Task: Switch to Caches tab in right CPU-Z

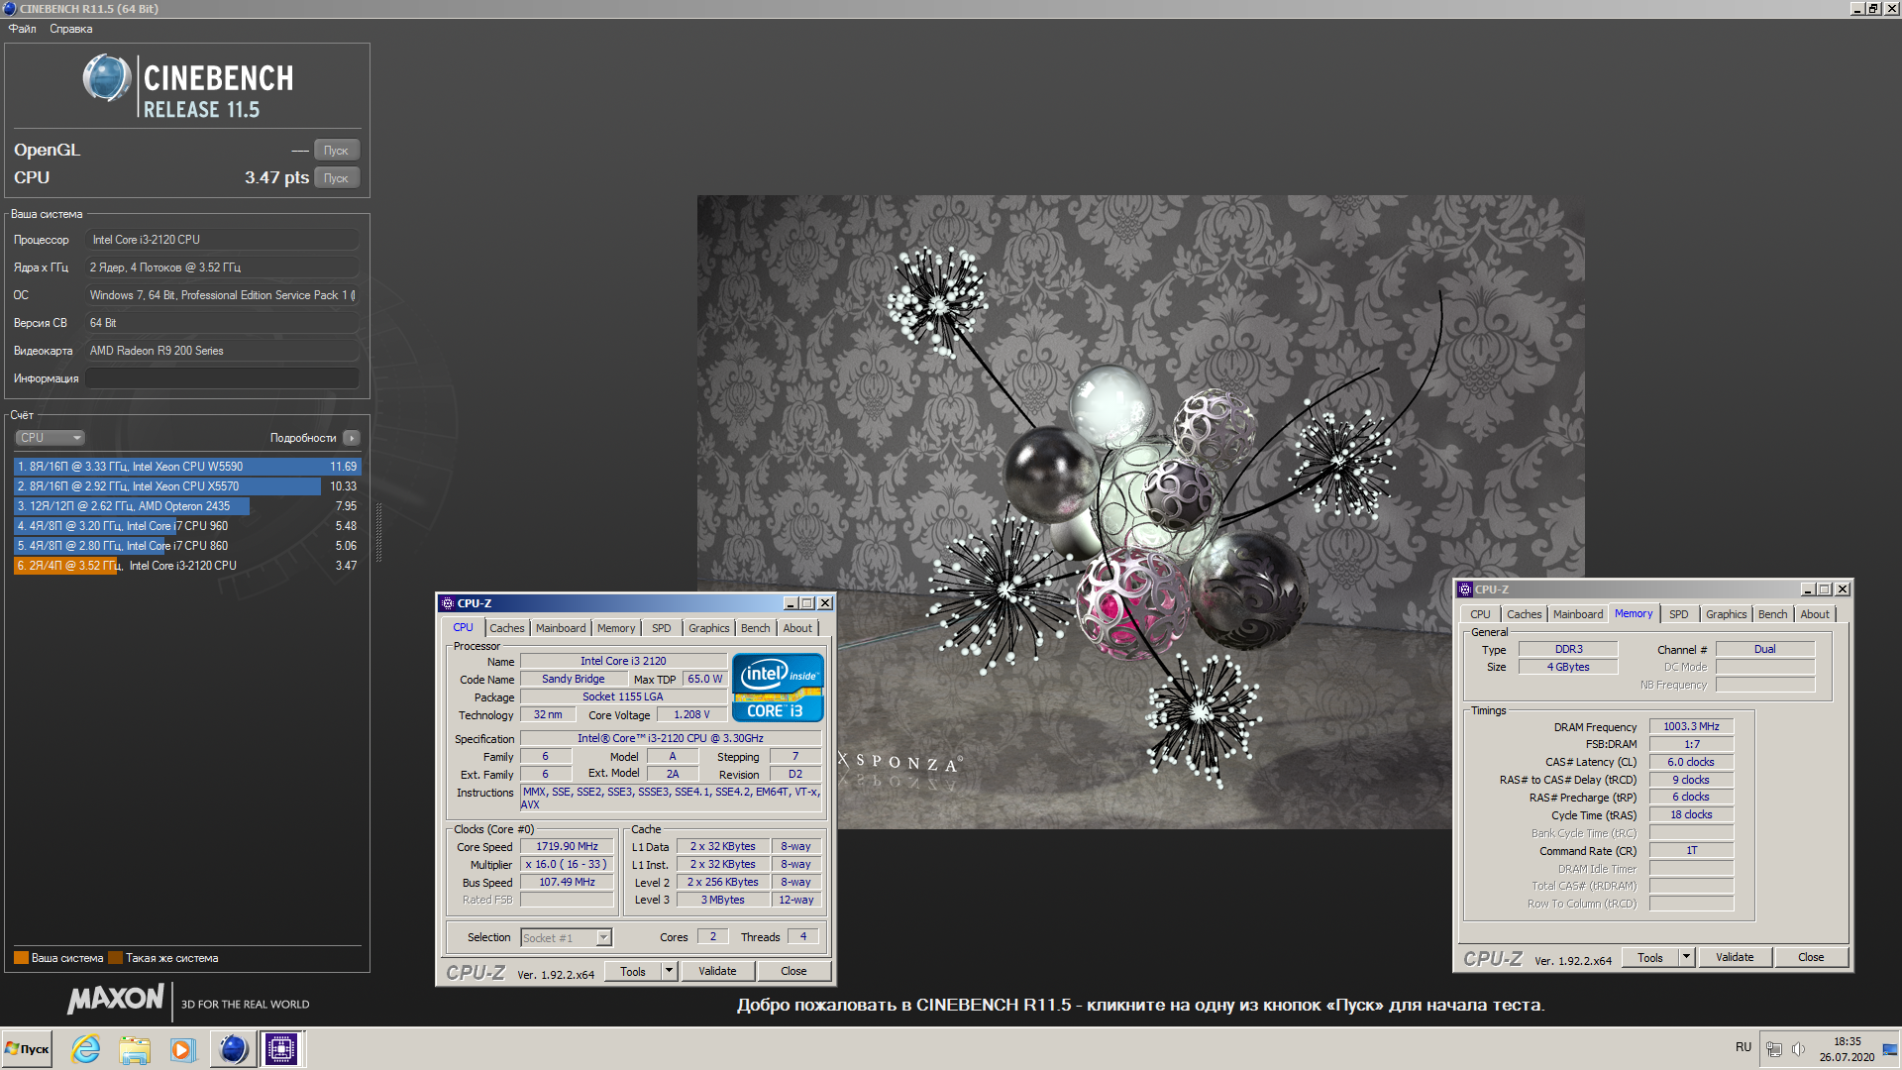Action: (x=1525, y=614)
